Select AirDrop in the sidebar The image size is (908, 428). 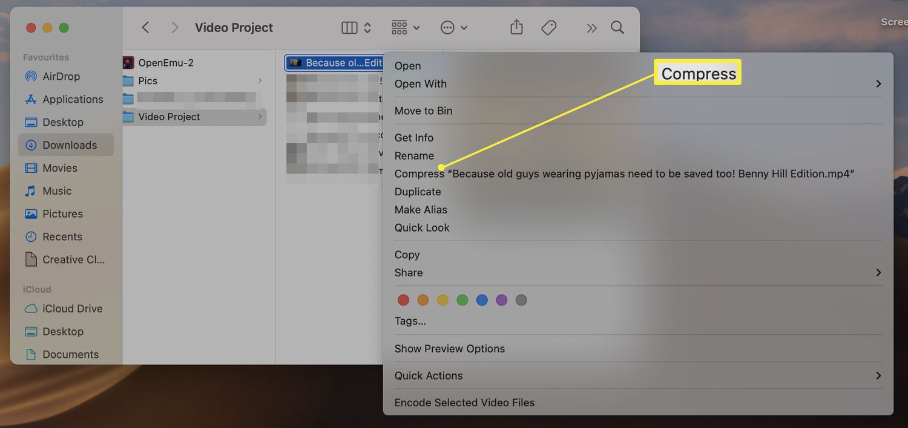61,76
